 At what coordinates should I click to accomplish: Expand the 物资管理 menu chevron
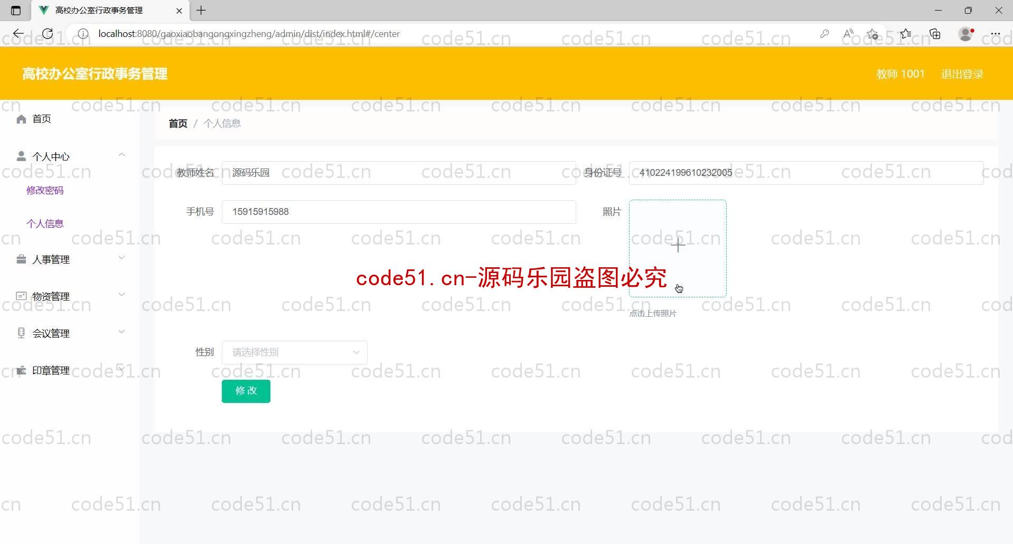coord(121,295)
